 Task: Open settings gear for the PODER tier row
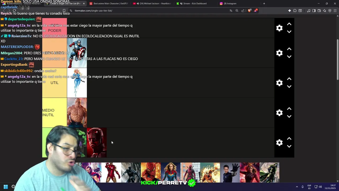[279, 28]
